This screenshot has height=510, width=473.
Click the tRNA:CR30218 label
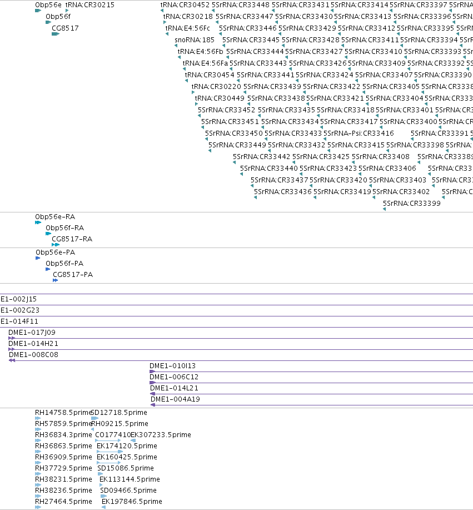(188, 17)
